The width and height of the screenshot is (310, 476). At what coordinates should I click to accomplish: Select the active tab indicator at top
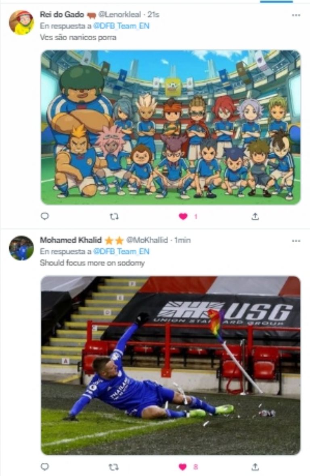[x=276, y=1]
